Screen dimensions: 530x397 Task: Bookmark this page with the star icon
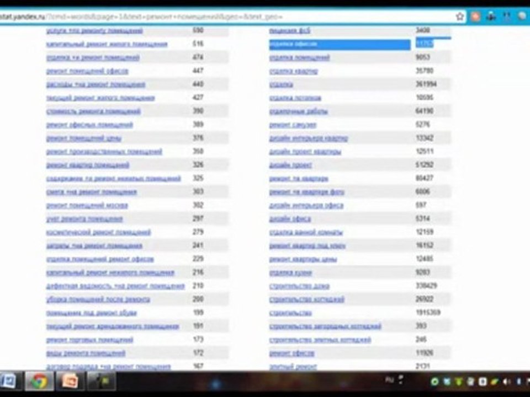click(x=460, y=16)
